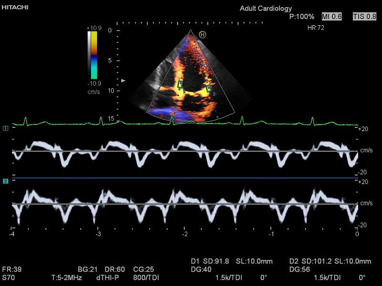
Task: Click the focus depth arrow marker
Action: (123, 81)
